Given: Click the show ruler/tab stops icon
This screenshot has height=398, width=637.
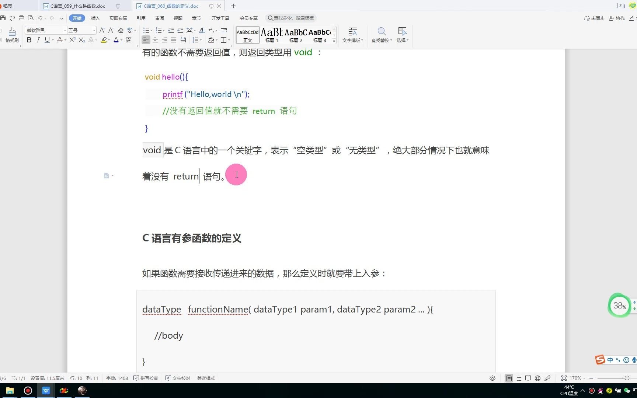Looking at the screenshot, I should click(223, 30).
